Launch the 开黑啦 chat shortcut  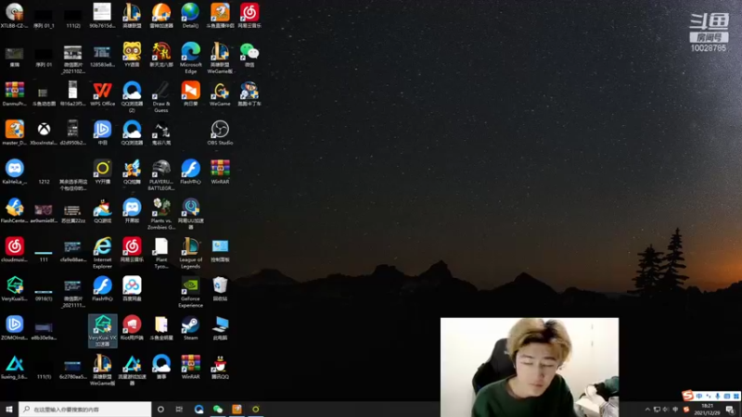point(132,211)
